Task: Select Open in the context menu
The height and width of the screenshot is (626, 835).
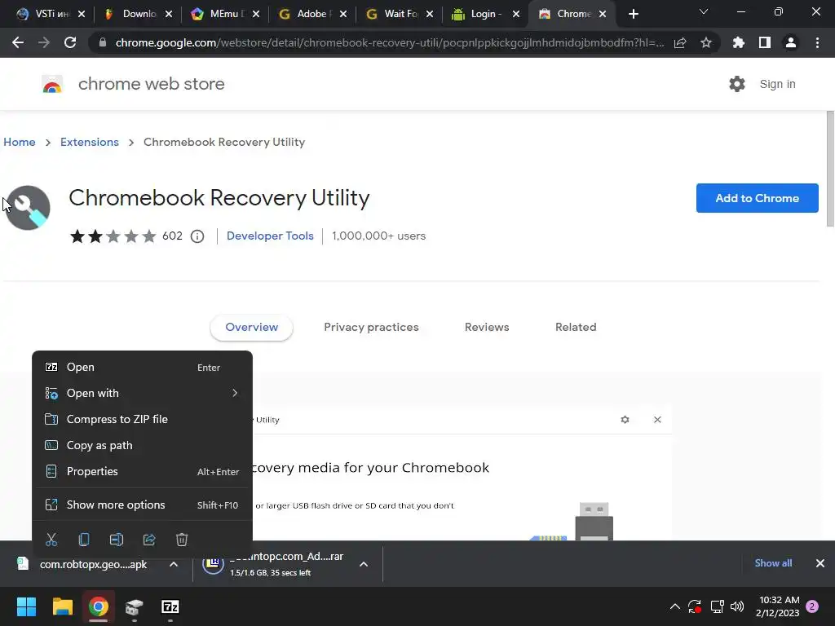Action: coord(142,368)
